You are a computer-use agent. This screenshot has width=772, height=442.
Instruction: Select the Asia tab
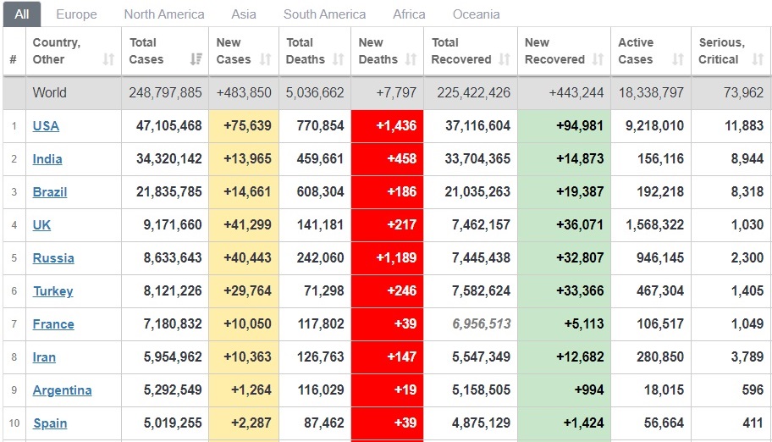click(x=244, y=14)
